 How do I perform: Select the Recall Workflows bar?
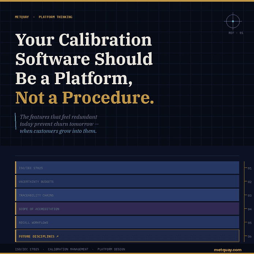127,222
